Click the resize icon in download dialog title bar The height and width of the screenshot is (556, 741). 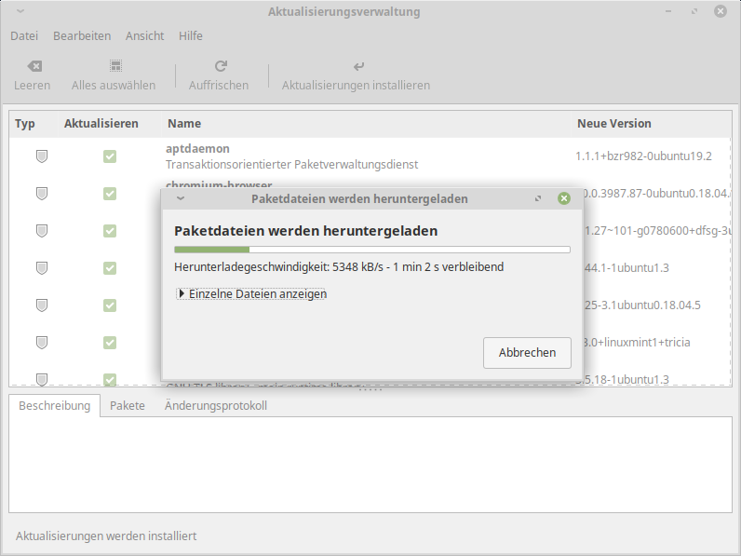pyautogui.click(x=538, y=198)
